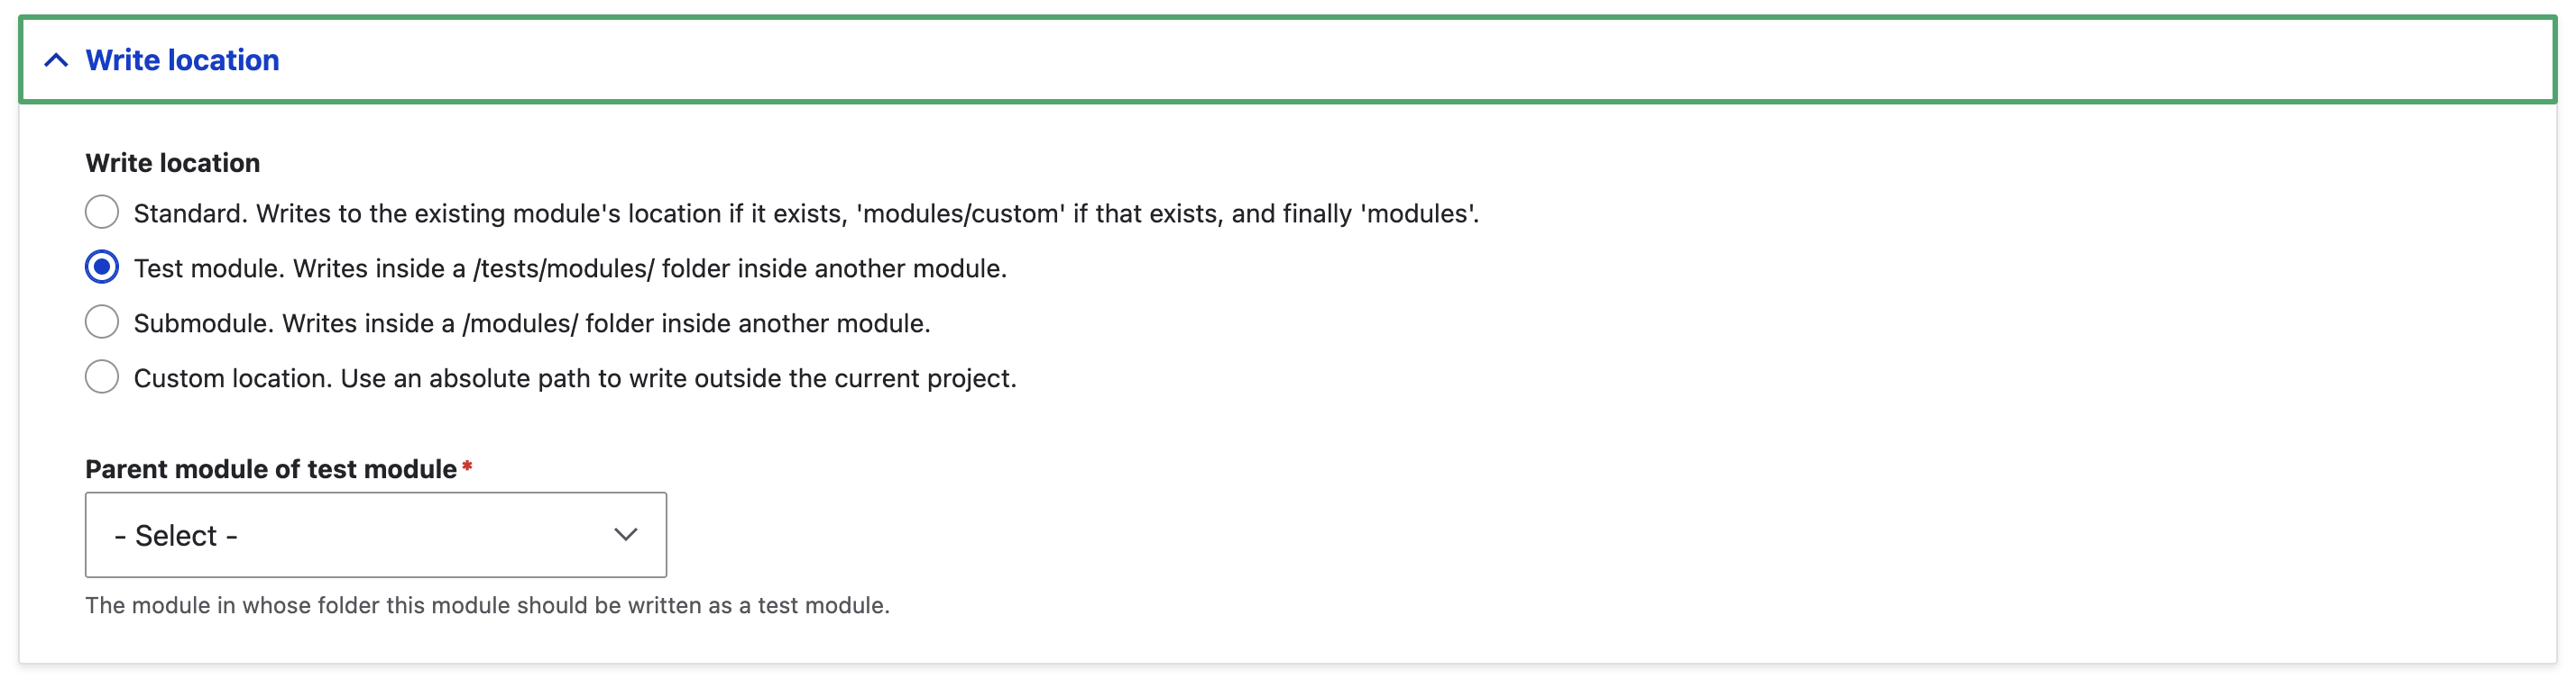Choose the Submodule radio button

pos(102,322)
